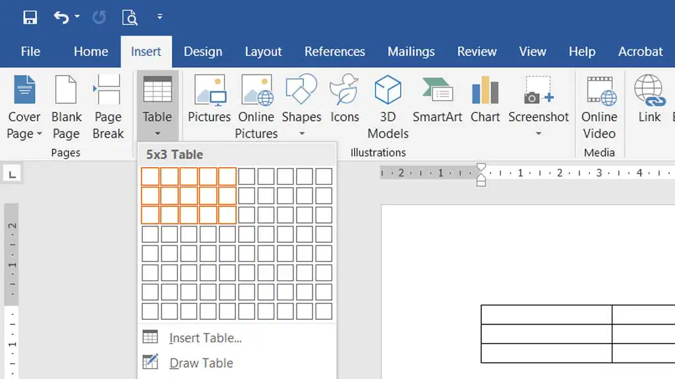Switch to the Review tab
675x379 pixels.
[477, 51]
